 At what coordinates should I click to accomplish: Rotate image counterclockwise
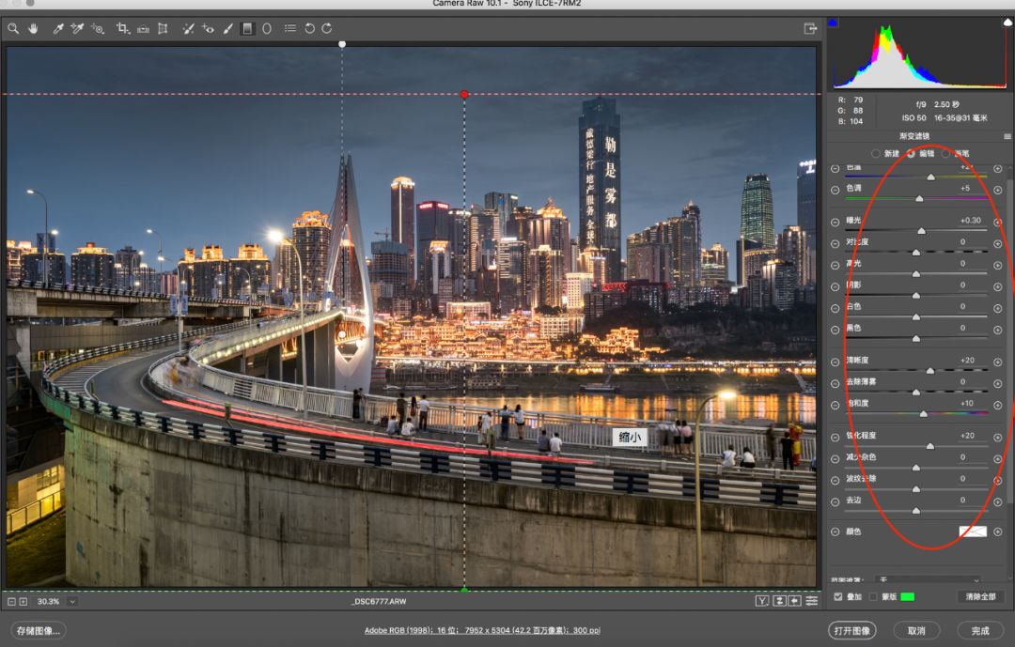(x=309, y=28)
